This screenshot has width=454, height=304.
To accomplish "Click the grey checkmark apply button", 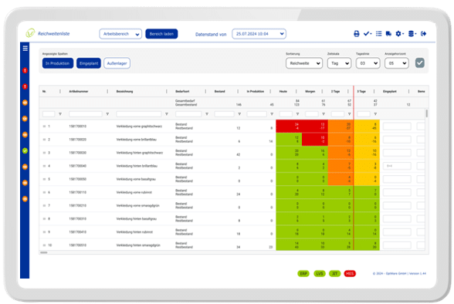I will (x=420, y=62).
